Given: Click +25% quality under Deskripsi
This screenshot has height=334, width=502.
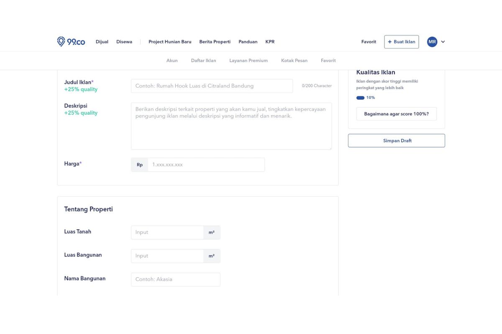Looking at the screenshot, I should click(81, 113).
